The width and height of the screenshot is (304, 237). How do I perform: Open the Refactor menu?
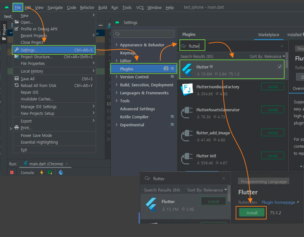pos(87,8)
